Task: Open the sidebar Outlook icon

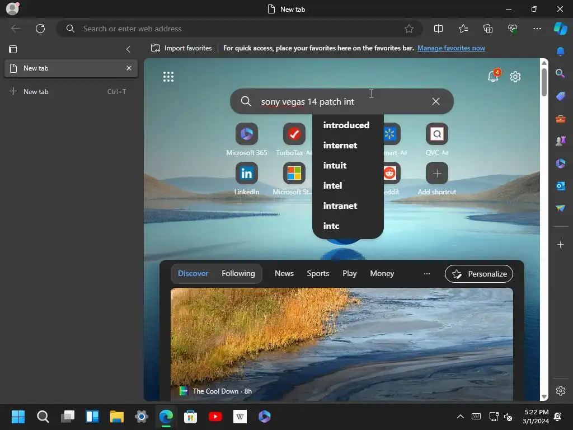Action: coord(560,186)
